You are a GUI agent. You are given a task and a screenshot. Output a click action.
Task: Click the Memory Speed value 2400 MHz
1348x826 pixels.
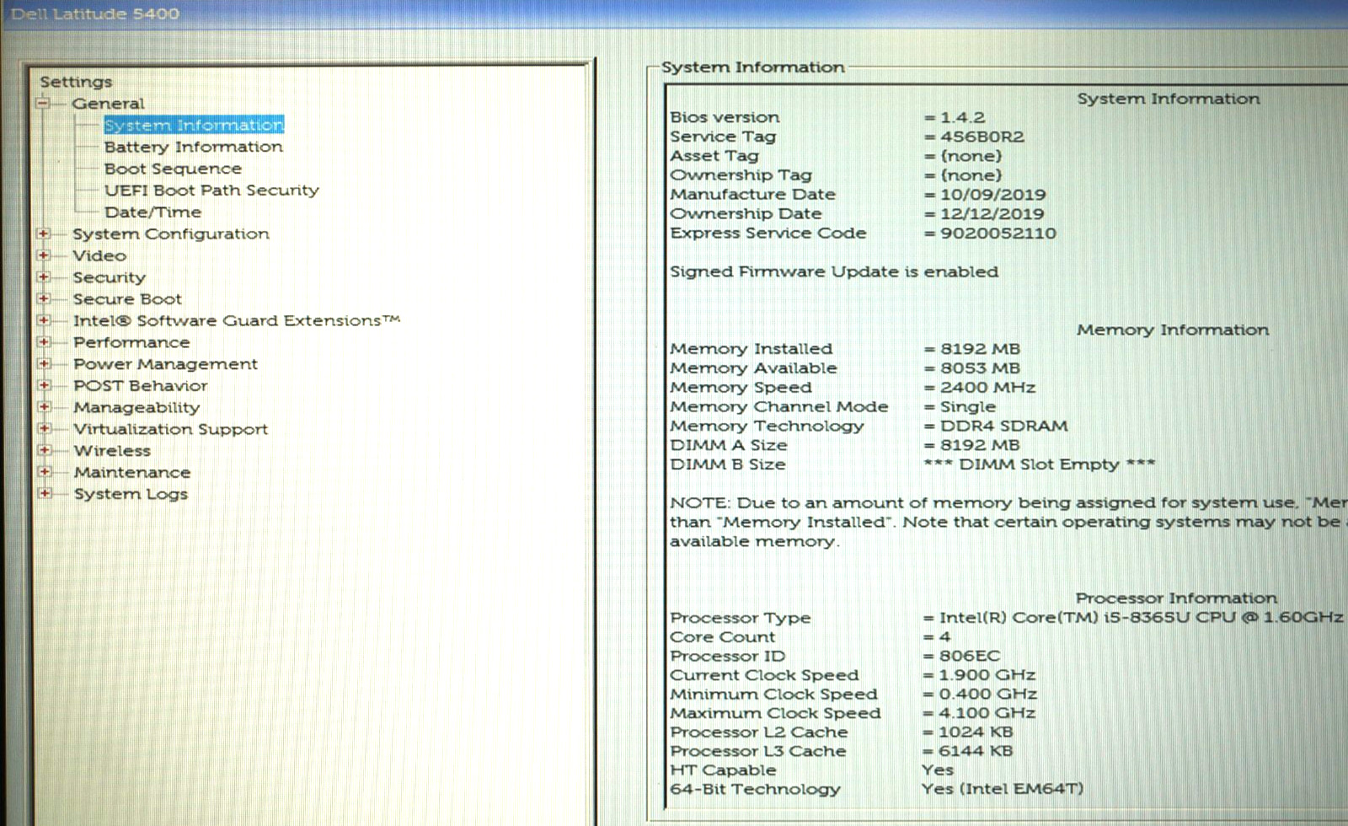987,388
